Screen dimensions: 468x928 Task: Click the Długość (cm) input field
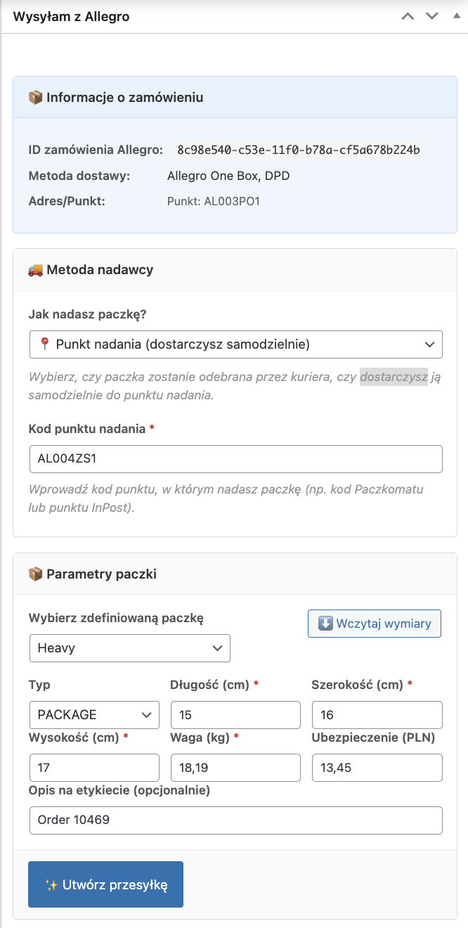(235, 715)
